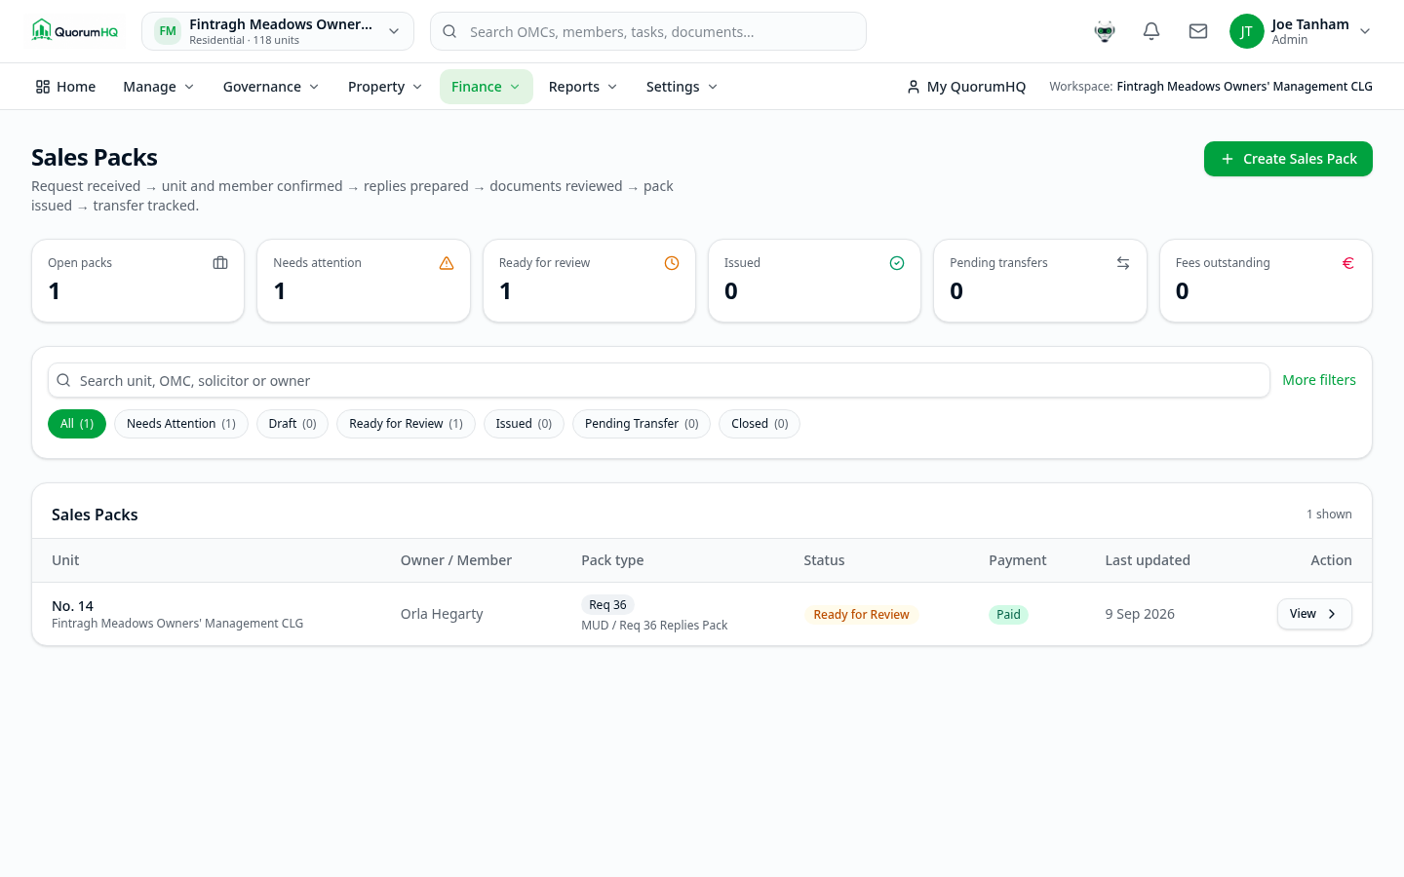This screenshot has height=877, width=1404.
Task: Click the warning icon on Needs attention card
Action: tap(447, 263)
